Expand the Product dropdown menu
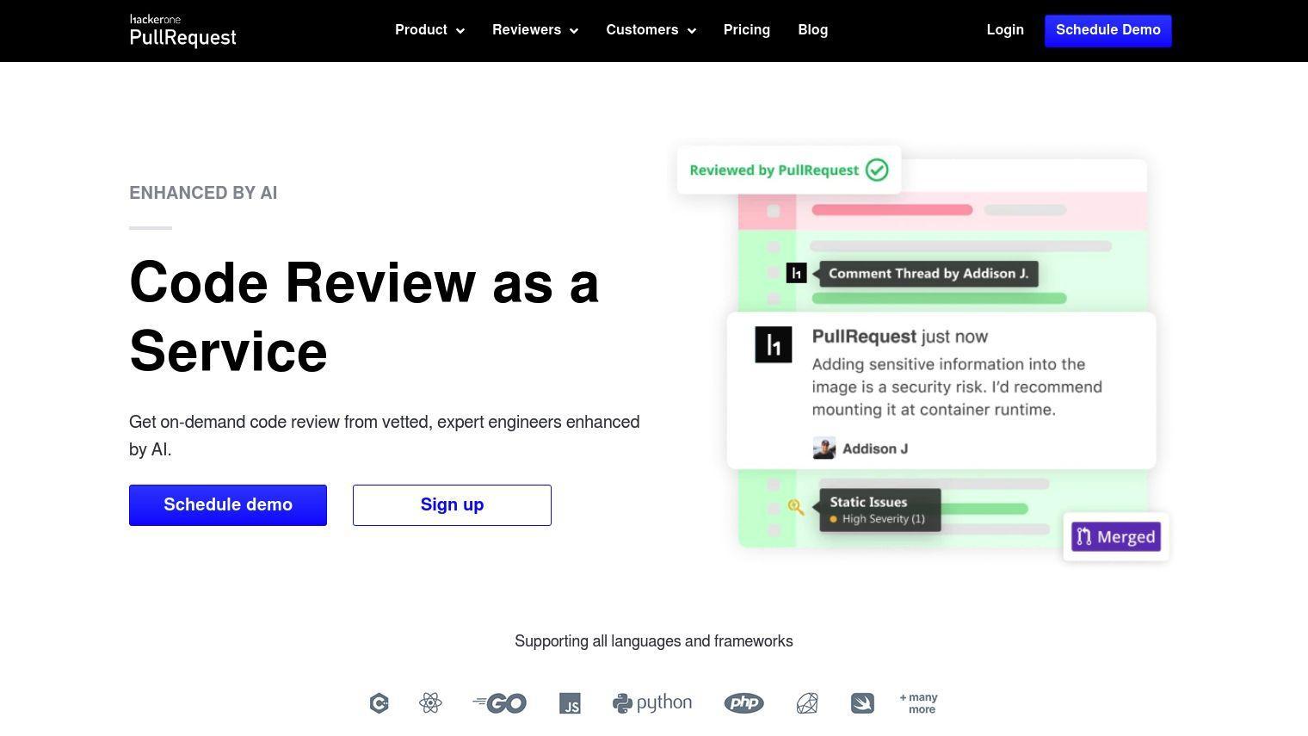The image size is (1308, 736). click(x=429, y=30)
